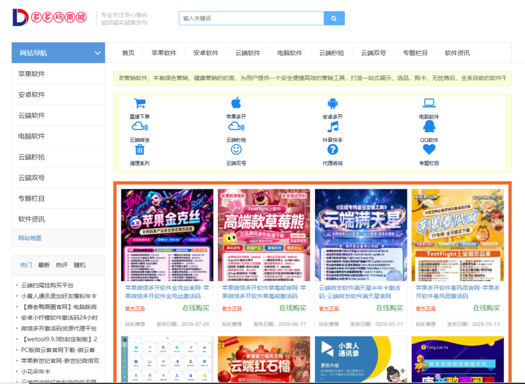525x384 pixels.
Task: Open 电脑软件 in top navigation bar
Action: (x=290, y=53)
